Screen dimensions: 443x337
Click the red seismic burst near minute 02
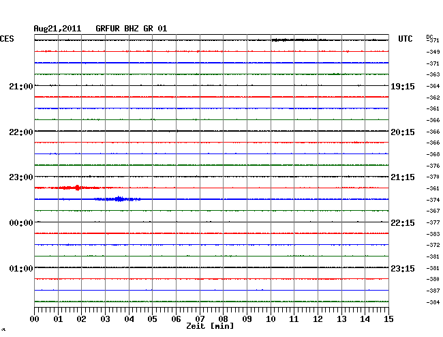click(77, 188)
